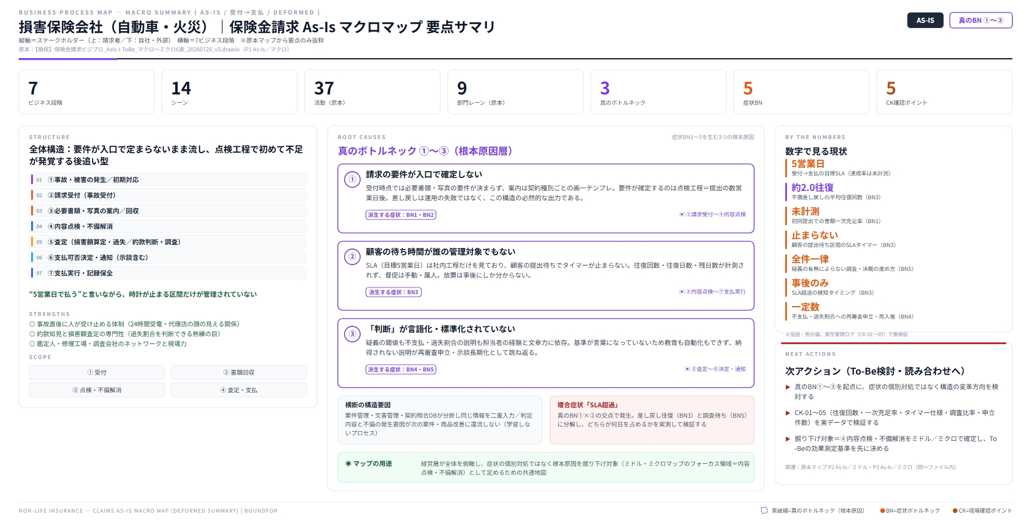Click the 5 CK確認ポイント stat card
Screen dimensions: 1028x523
944,92
